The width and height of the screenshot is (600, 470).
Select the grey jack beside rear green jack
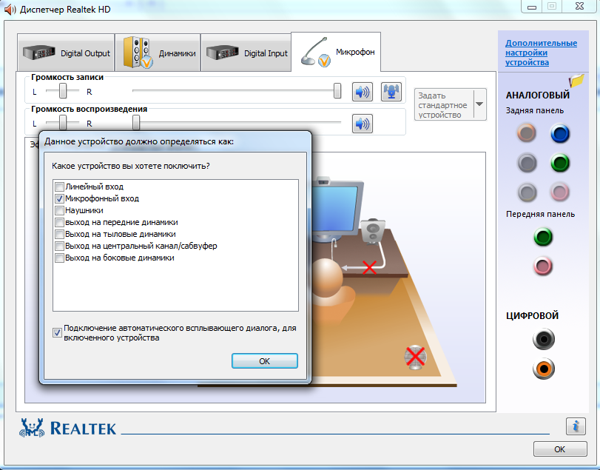[x=527, y=163]
